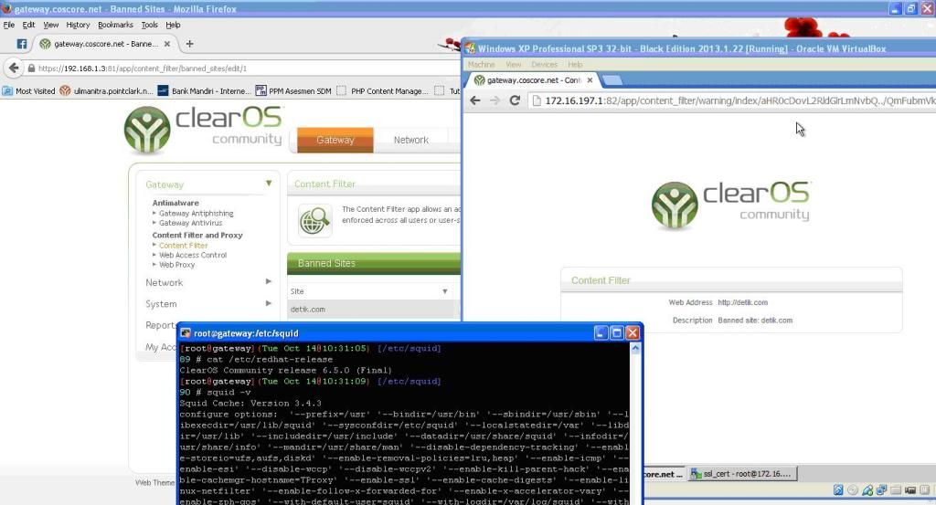
Task: Open Gateway Antiphishing in sidebar
Action: pos(196,214)
